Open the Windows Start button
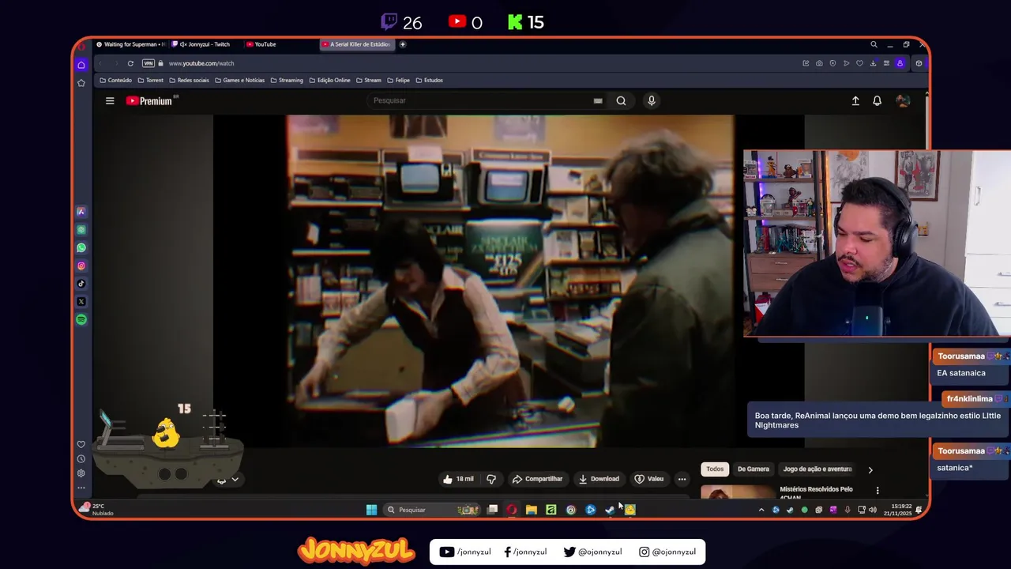1011x569 pixels. (x=371, y=510)
